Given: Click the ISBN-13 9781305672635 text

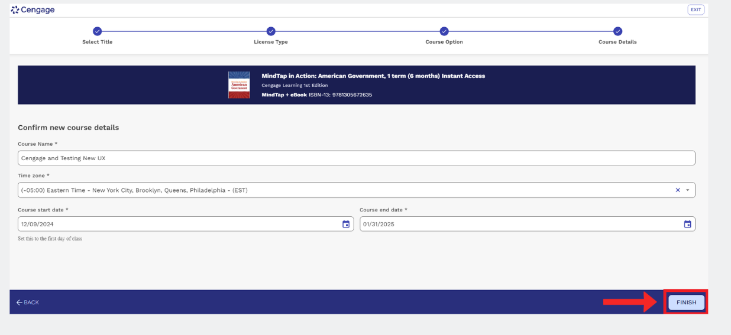Looking at the screenshot, I should 341,95.
